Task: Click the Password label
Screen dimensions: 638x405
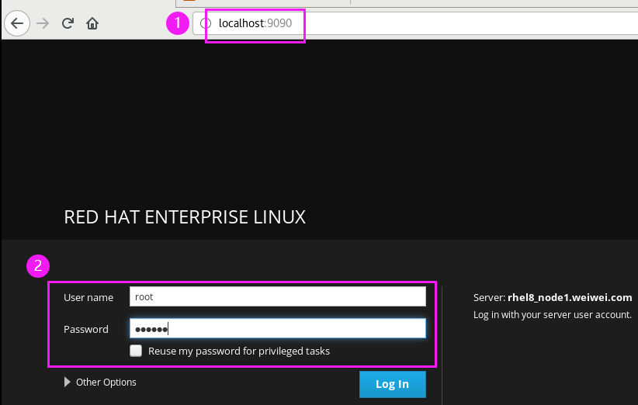Action: coord(86,330)
